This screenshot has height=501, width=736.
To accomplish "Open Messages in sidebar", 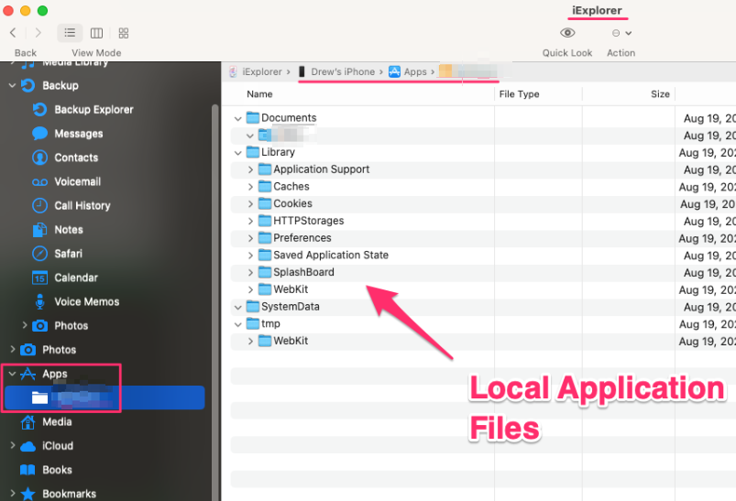I will coord(68,134).
